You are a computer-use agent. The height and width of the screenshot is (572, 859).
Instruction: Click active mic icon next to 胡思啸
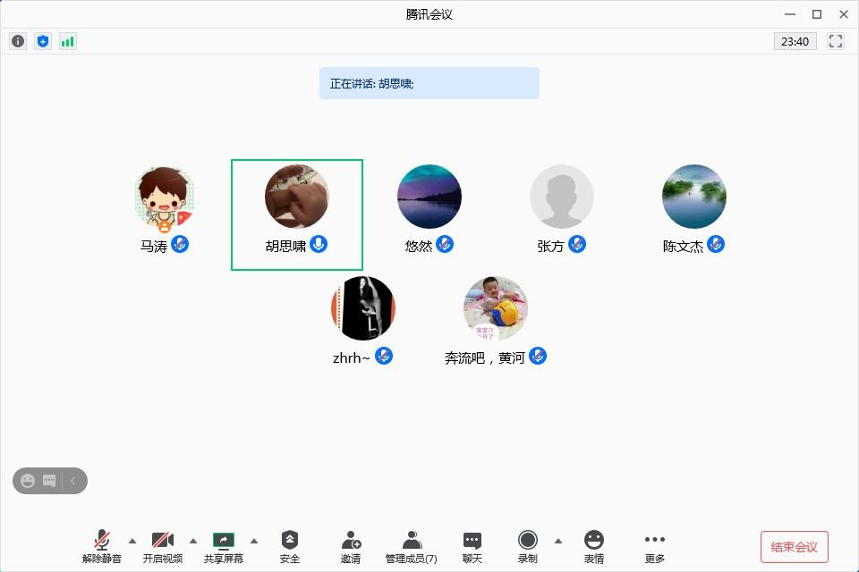pyautogui.click(x=319, y=244)
